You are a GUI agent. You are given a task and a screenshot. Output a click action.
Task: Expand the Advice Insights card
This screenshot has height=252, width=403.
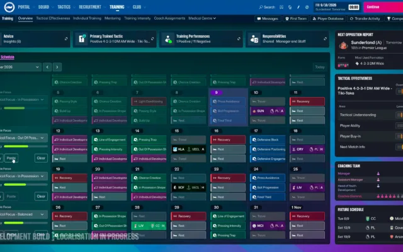click(66, 39)
